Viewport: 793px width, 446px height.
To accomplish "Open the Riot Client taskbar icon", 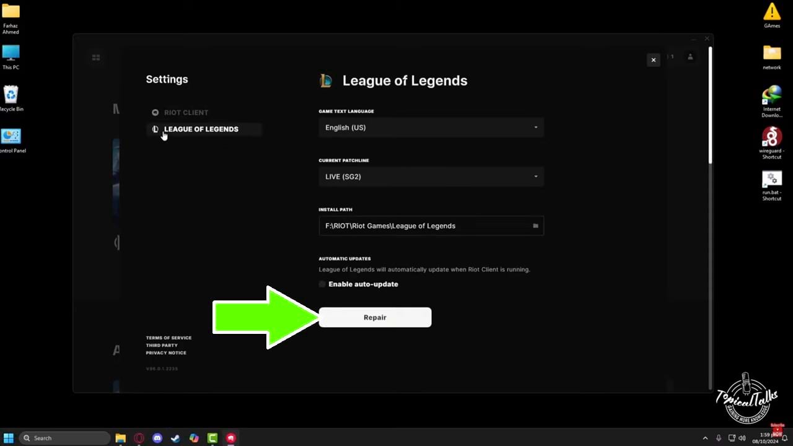I will click(x=230, y=438).
